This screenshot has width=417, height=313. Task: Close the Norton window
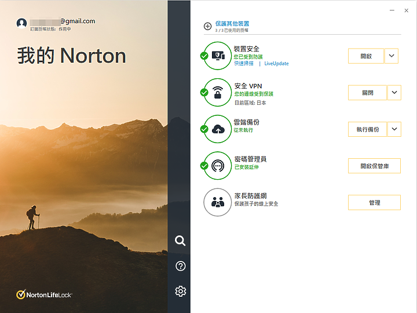point(407,10)
